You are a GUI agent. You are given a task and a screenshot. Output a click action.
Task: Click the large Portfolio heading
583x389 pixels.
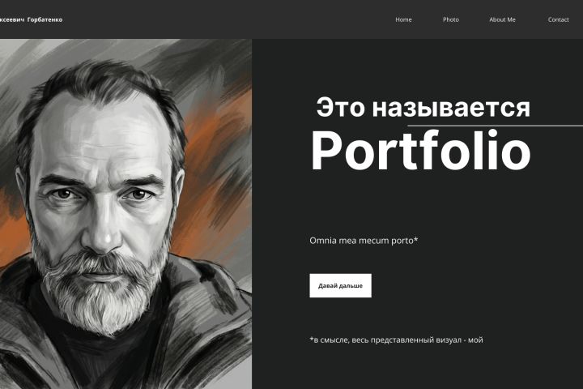pos(420,150)
